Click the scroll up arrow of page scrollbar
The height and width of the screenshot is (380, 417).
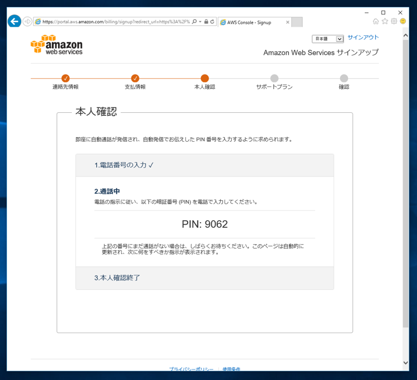pyautogui.click(x=405, y=35)
